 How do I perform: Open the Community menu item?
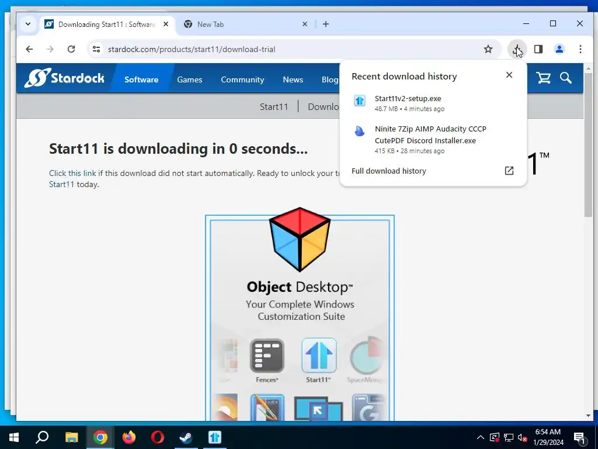point(242,80)
